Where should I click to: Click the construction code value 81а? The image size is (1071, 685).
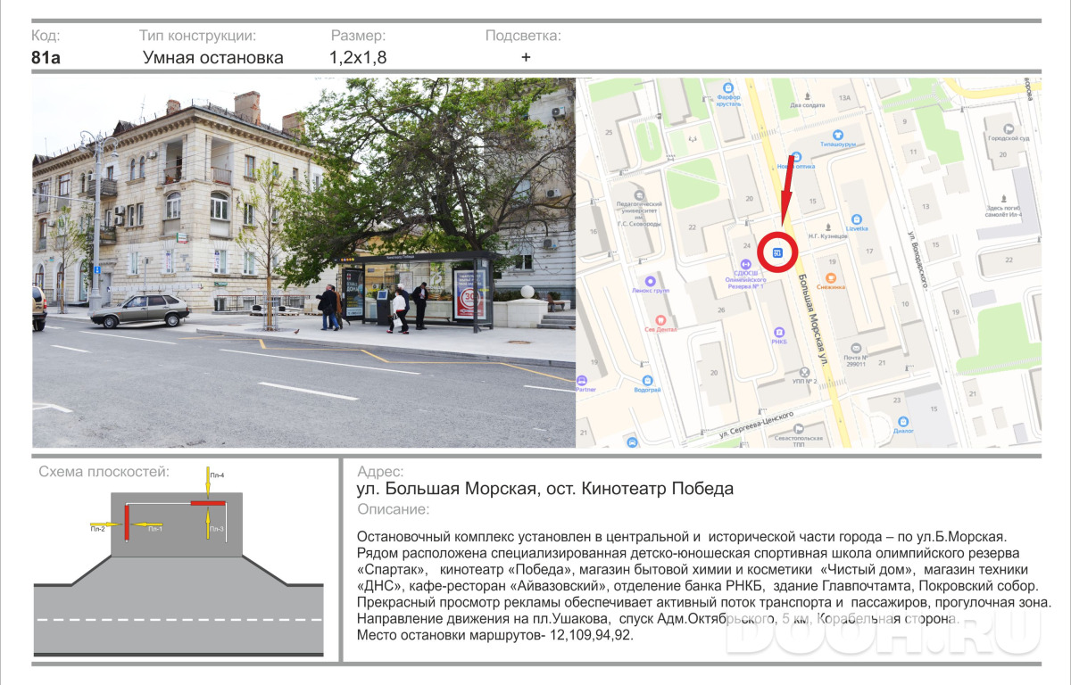[x=46, y=58]
